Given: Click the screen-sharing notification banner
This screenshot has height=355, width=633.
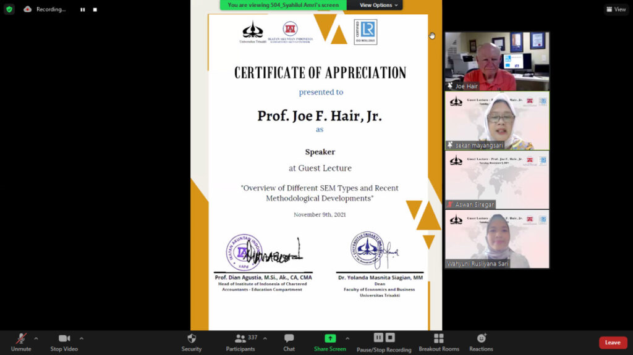Looking at the screenshot, I should point(283,5).
